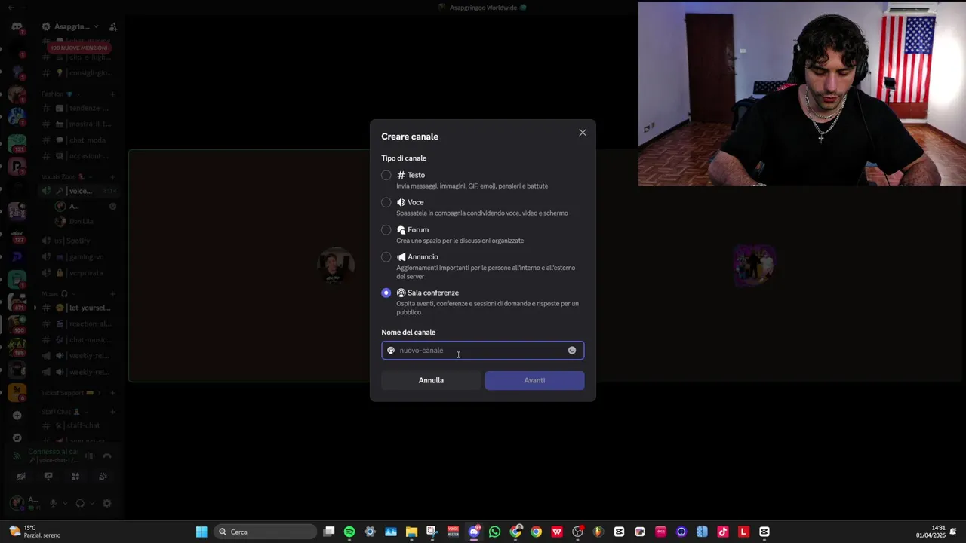Click the Avanti button
The width and height of the screenshot is (966, 543).
pos(534,380)
